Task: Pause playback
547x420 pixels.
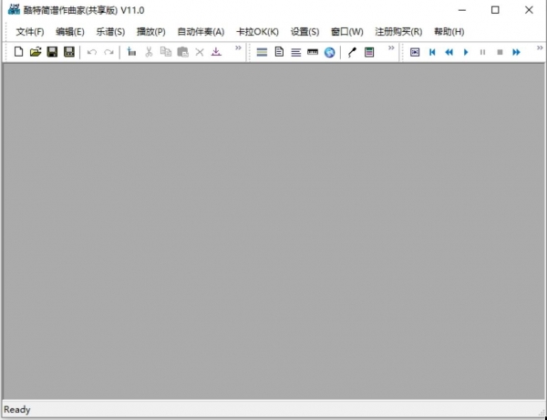Action: [483, 52]
